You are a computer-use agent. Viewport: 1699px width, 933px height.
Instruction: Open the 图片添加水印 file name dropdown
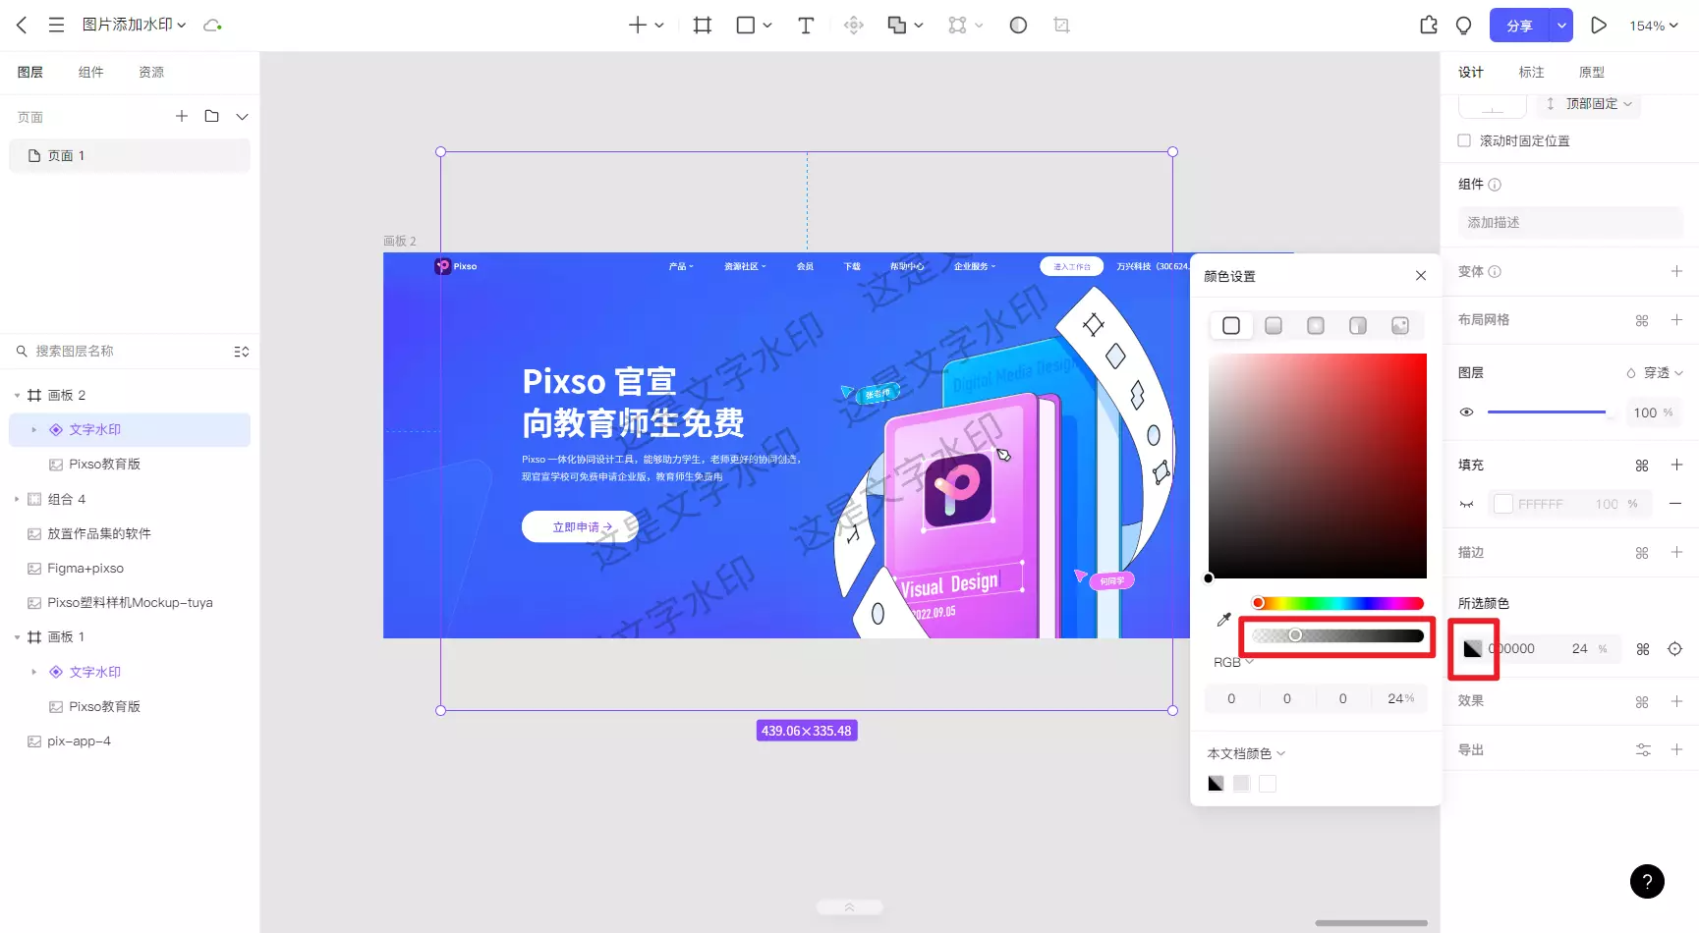click(x=135, y=25)
